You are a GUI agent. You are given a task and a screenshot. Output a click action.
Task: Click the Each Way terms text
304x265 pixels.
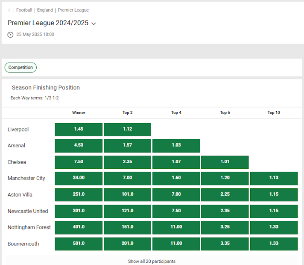click(35, 98)
